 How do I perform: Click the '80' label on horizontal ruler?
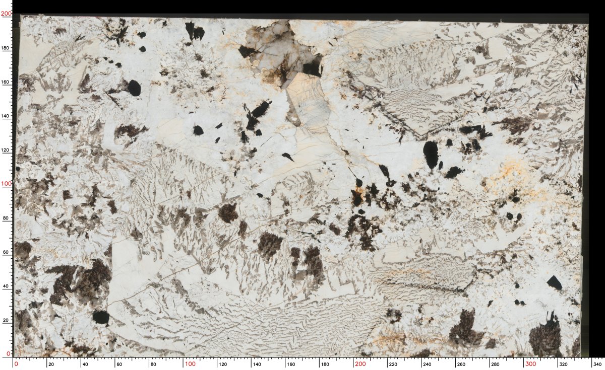[x=153, y=363]
